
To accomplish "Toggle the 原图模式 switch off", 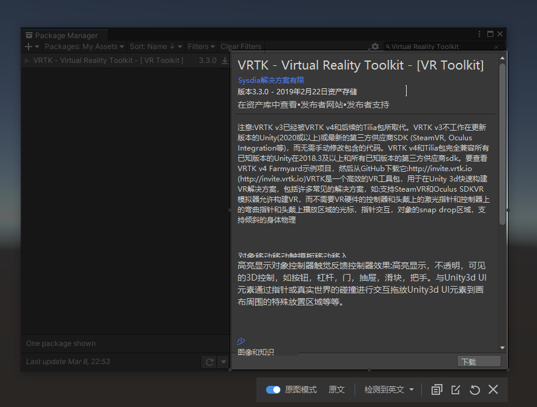I will pos(273,389).
